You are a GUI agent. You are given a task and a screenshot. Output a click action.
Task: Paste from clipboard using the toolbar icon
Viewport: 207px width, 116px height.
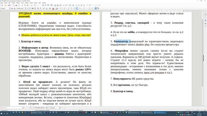pyautogui.click(x=27, y=5)
